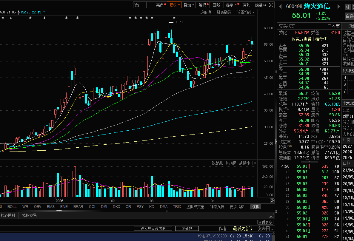Image resolution: width=354 pixels, height=241 pixels.
Task: Open the 复权 dropdown menu
Action: pyautogui.click(x=174, y=5)
